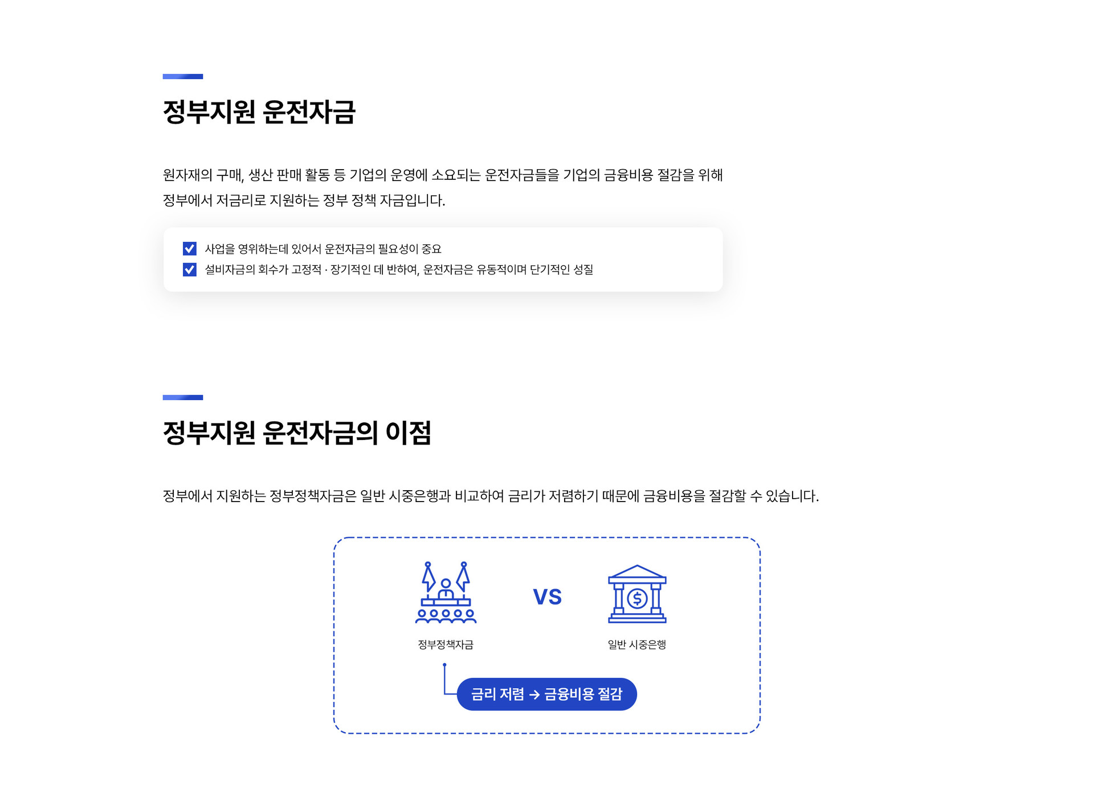The image size is (1094, 785).
Task: Click the 사업을 영위하는데 있어서 checklist text
Action: [323, 249]
